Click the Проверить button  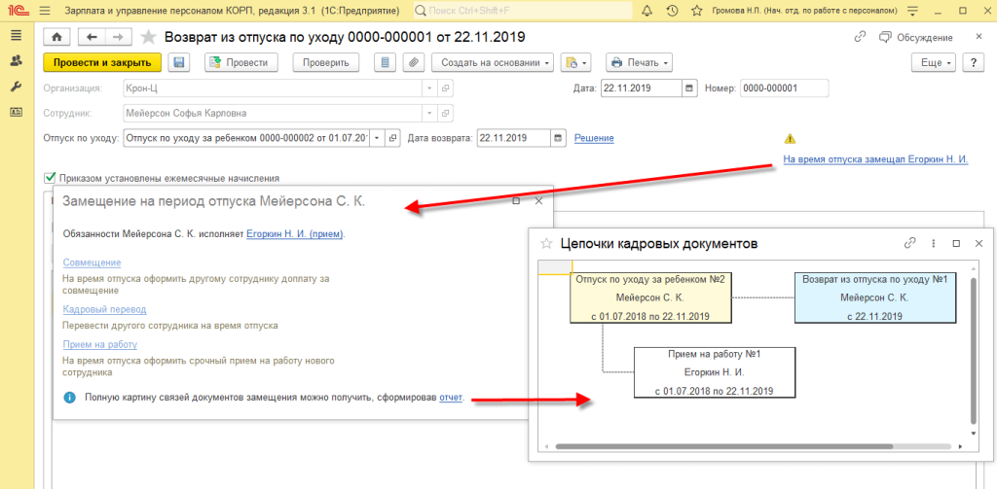(x=325, y=63)
